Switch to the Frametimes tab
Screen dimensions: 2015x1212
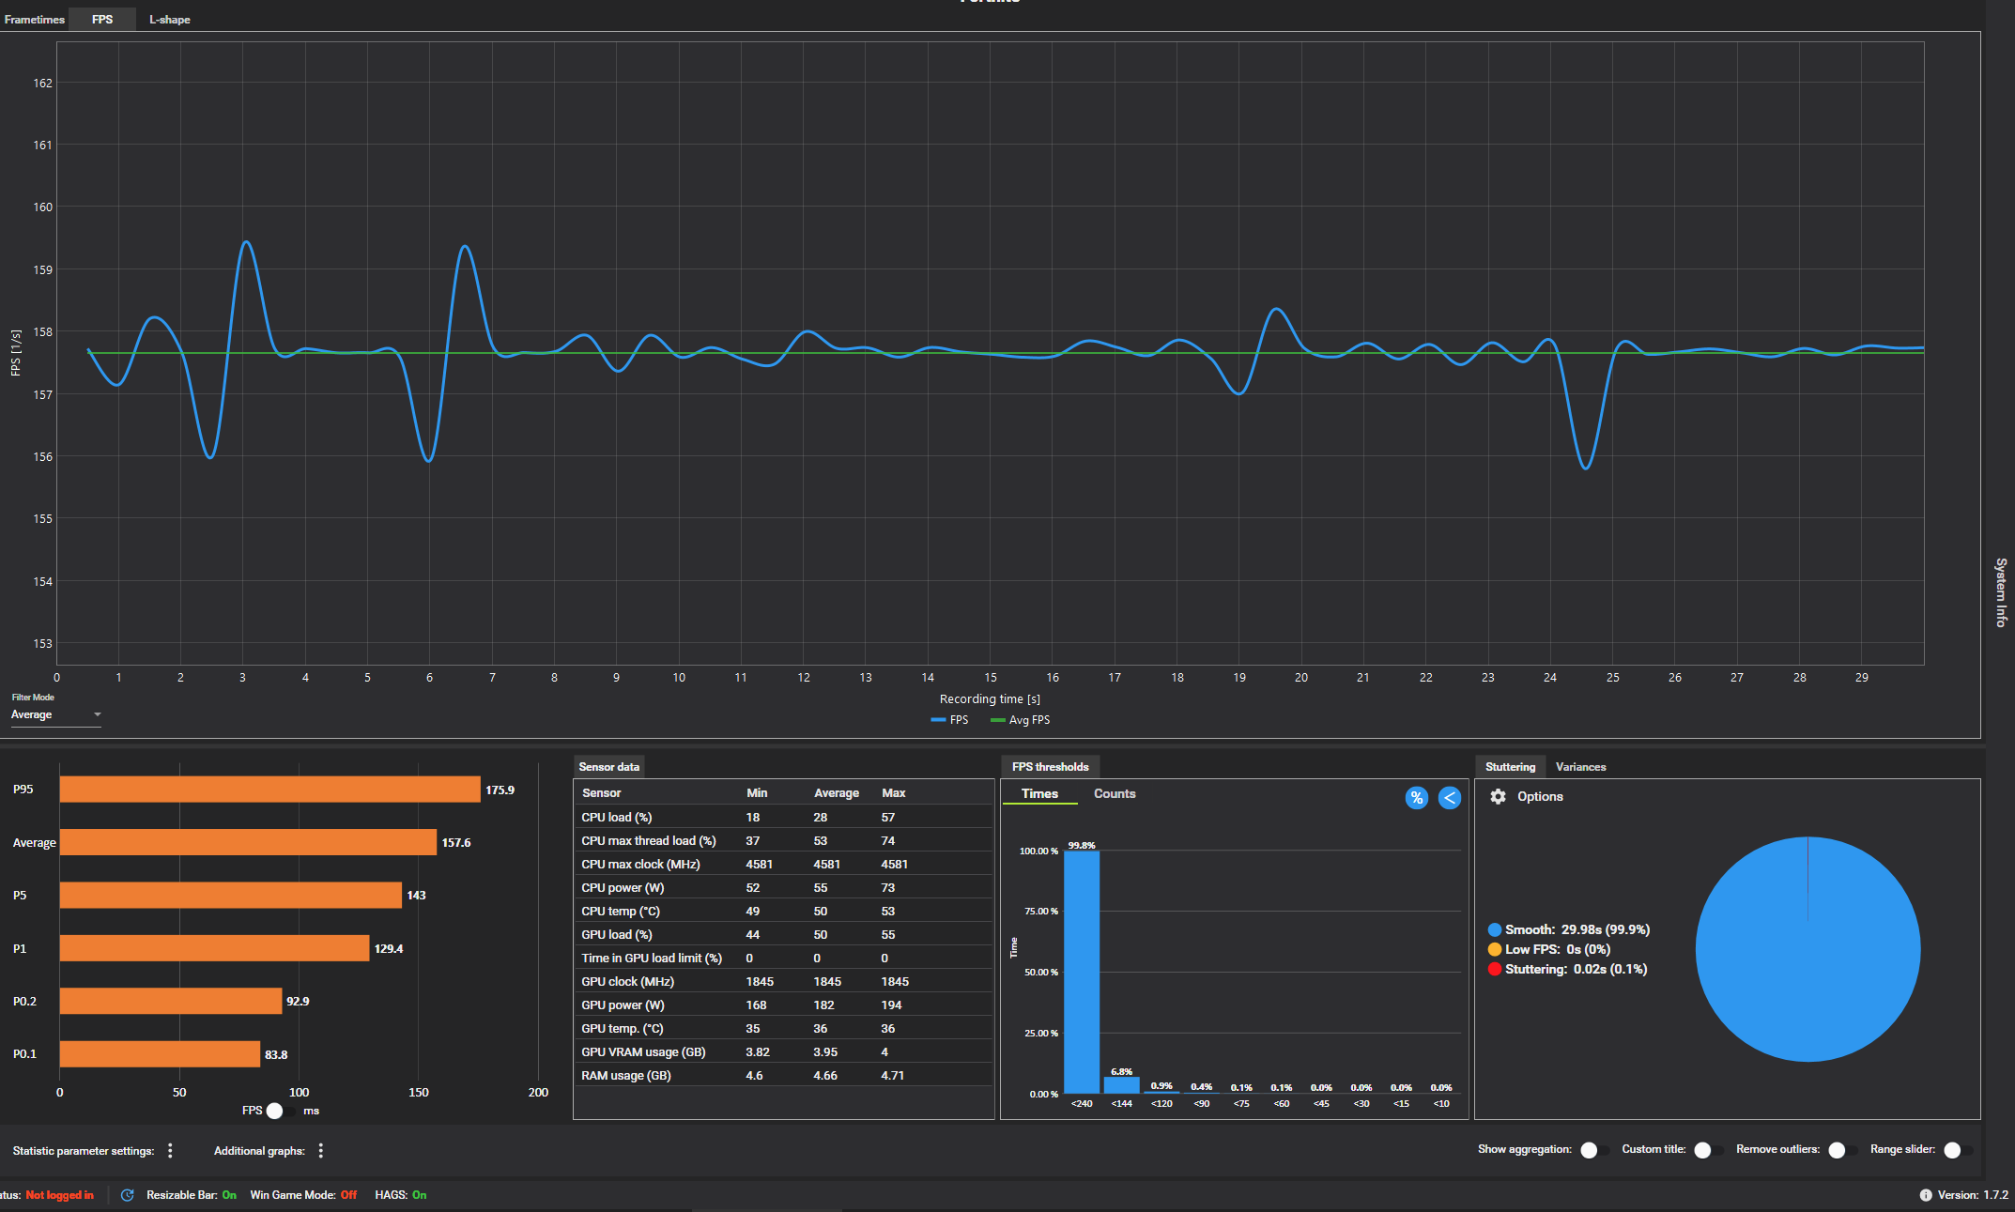pos(34,20)
